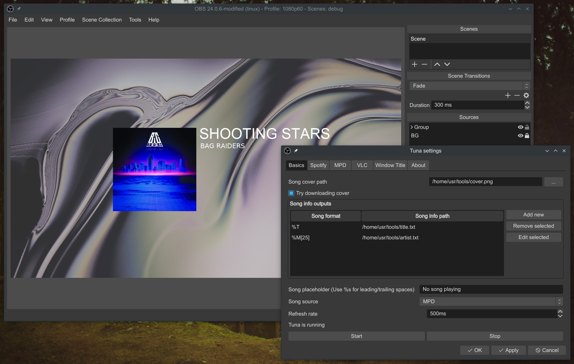
Task: Uncheck Try downloading cover
Action: pos(291,193)
